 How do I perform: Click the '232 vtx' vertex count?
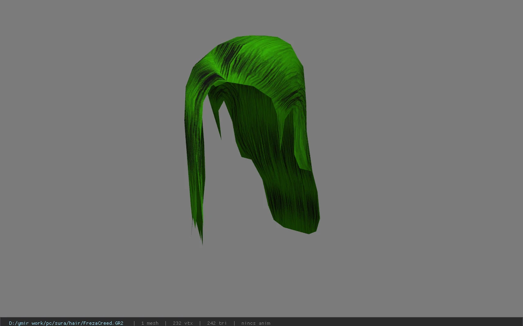[183, 323]
